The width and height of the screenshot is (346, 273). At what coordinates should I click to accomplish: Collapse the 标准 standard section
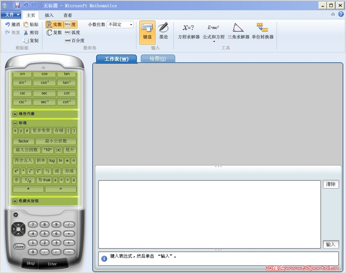tap(15, 123)
